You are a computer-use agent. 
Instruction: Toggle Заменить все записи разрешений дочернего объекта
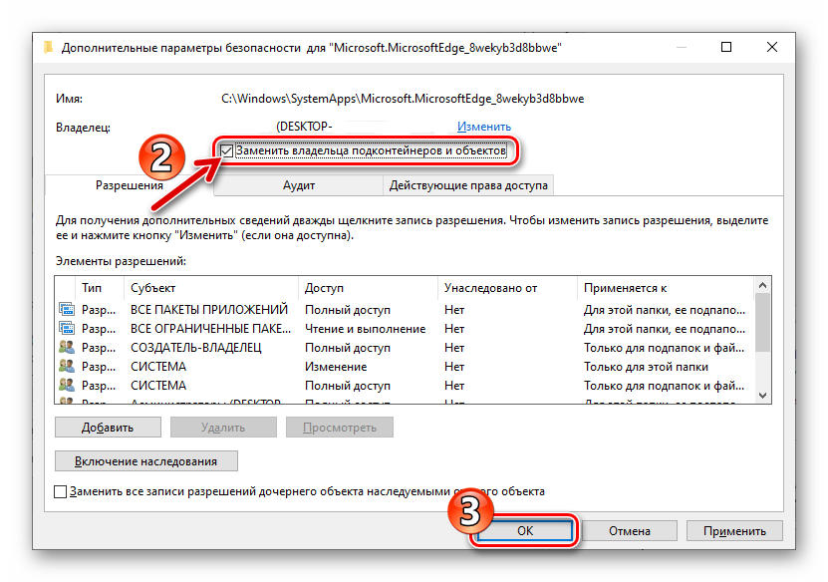click(61, 492)
